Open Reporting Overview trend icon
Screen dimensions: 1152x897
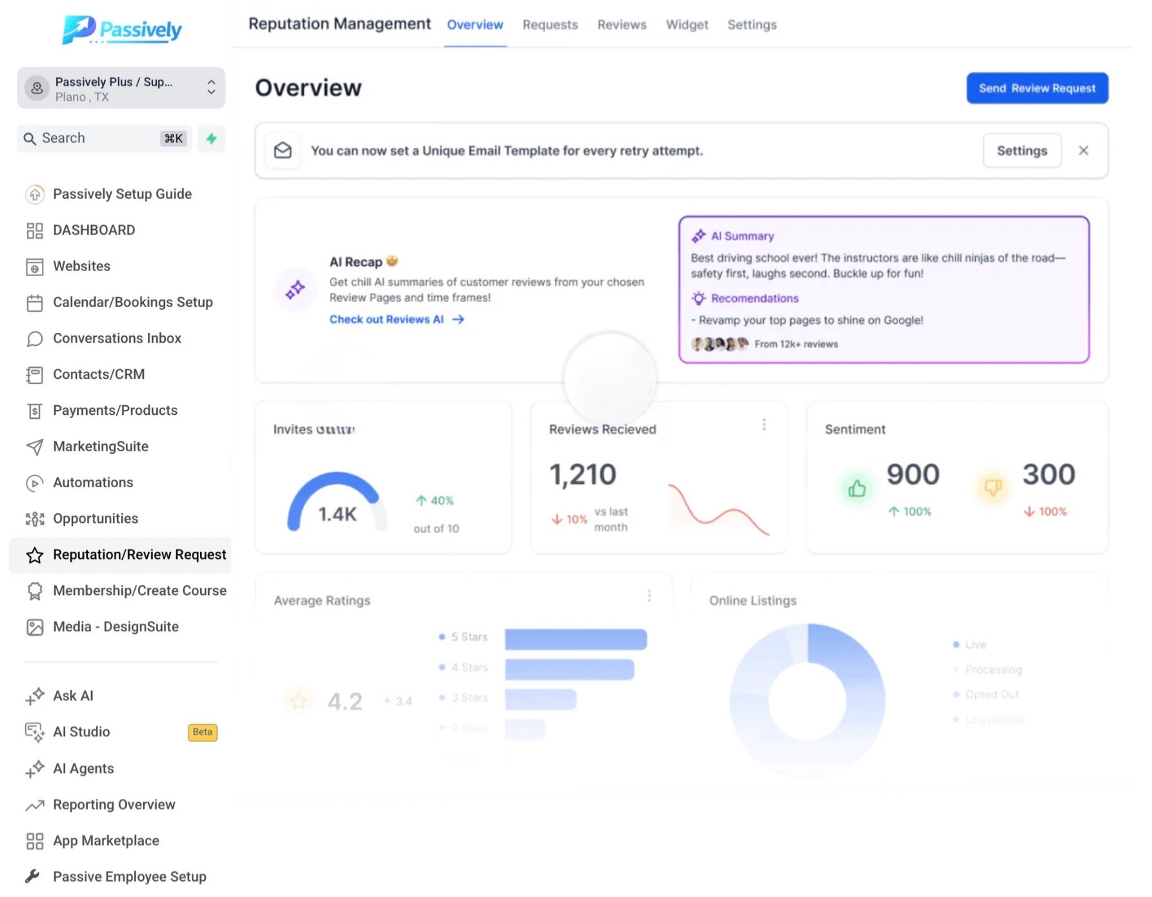tap(35, 805)
